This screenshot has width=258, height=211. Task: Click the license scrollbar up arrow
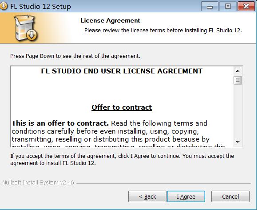(238, 71)
